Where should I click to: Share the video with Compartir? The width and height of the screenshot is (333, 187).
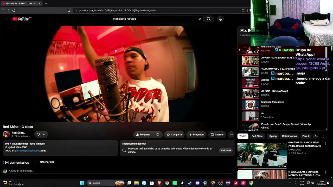(x=174, y=135)
